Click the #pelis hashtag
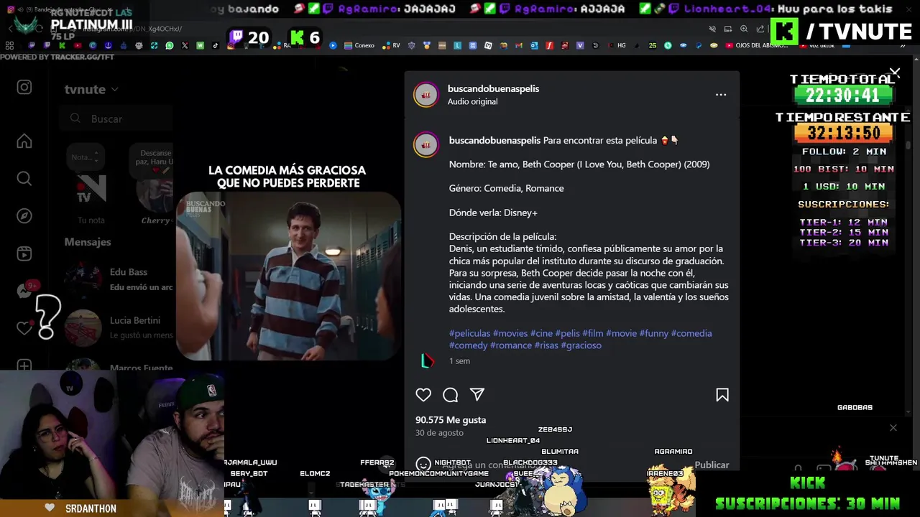 [x=567, y=333]
